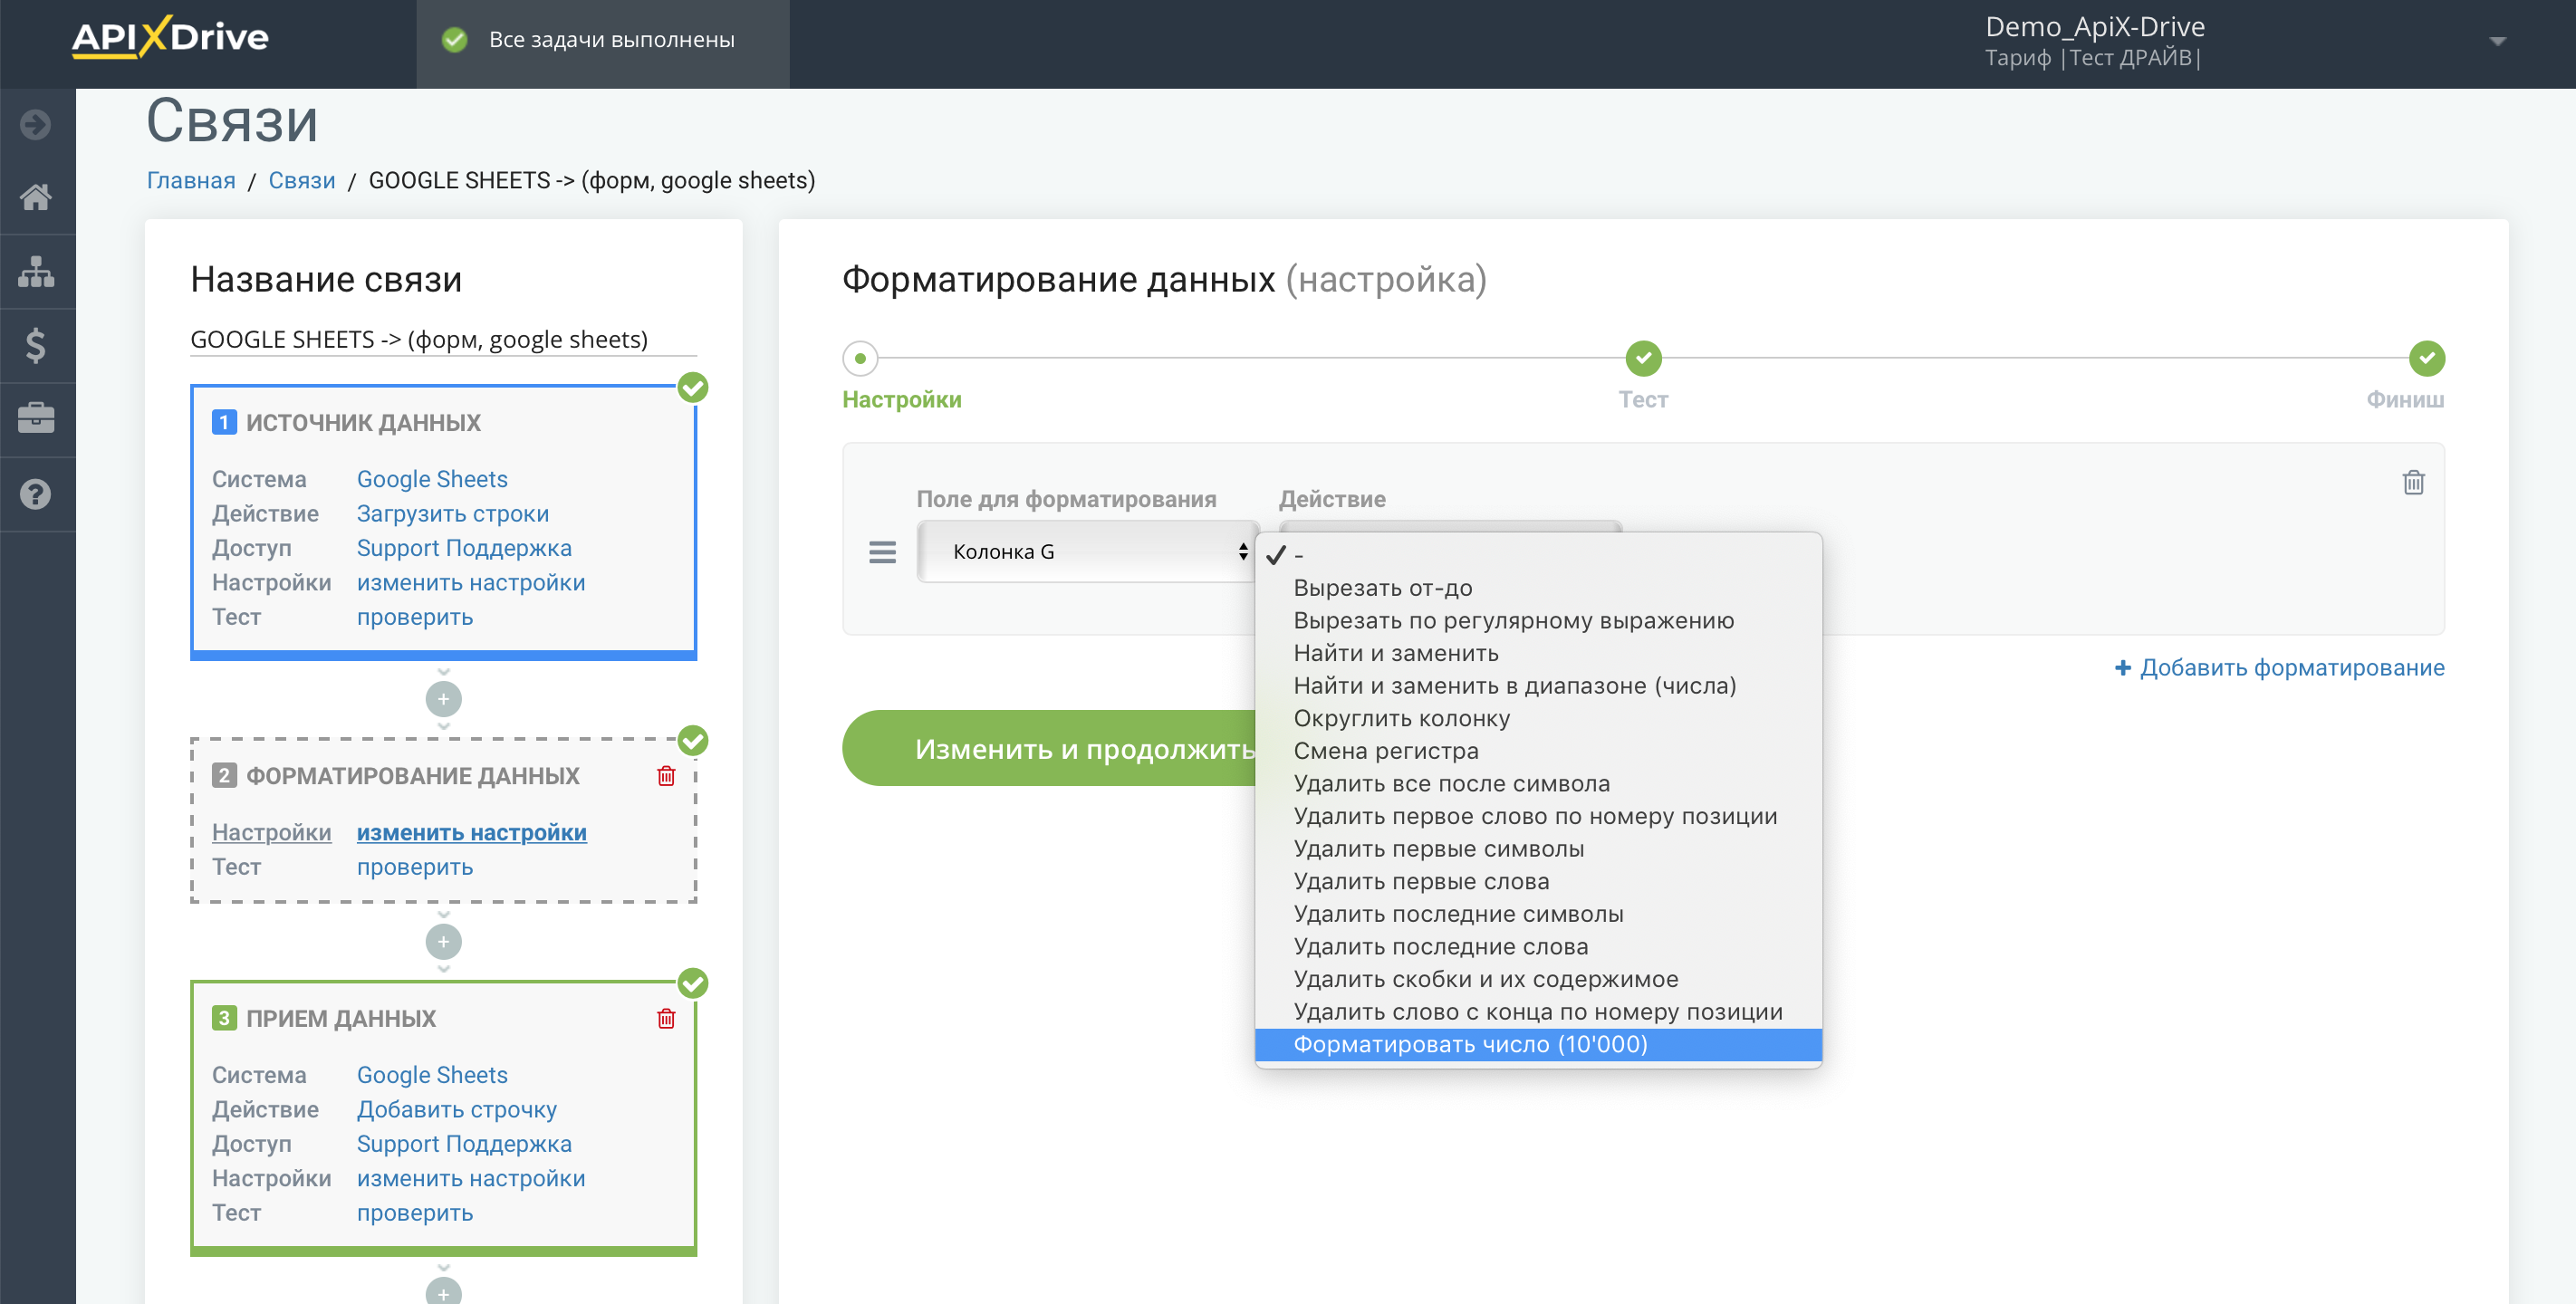Open the Колонка G field dropdown
Viewport: 2576px width, 1304px height.
click(x=1087, y=552)
